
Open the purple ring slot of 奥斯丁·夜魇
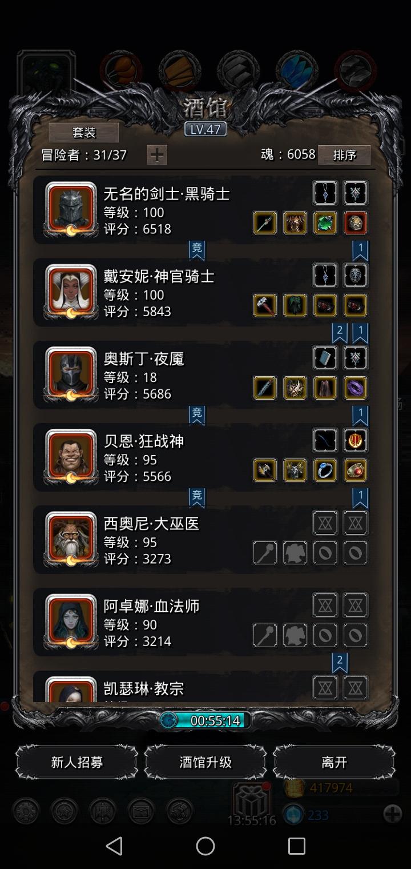pyautogui.click(x=355, y=388)
